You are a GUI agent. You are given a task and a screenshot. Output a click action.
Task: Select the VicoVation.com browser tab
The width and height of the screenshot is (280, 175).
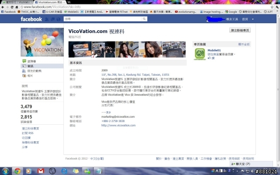49,2
